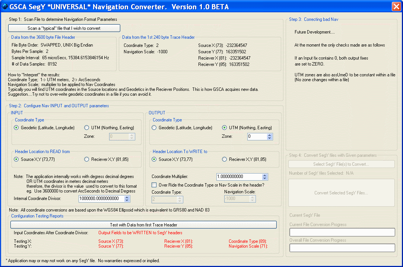This screenshot has width=403, height=267.
Task: Click "Data from the 1st 240 byte Trace Header" label
Action: point(158,37)
